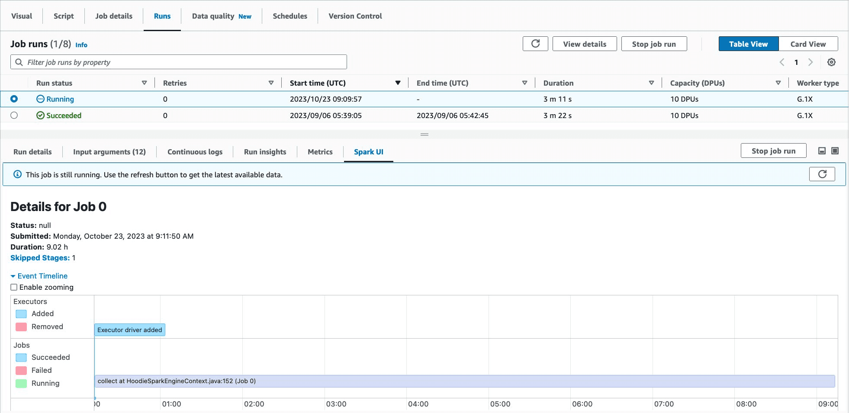The image size is (849, 413).
Task: Click the Succeeded checkmark icon
Action: click(x=40, y=115)
